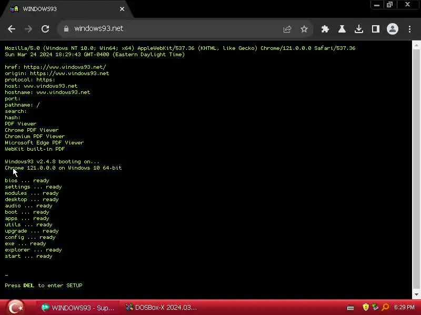This screenshot has height=315, width=421.
Task: Switch to DOSBox-X taskbar button
Action: [x=162, y=308]
